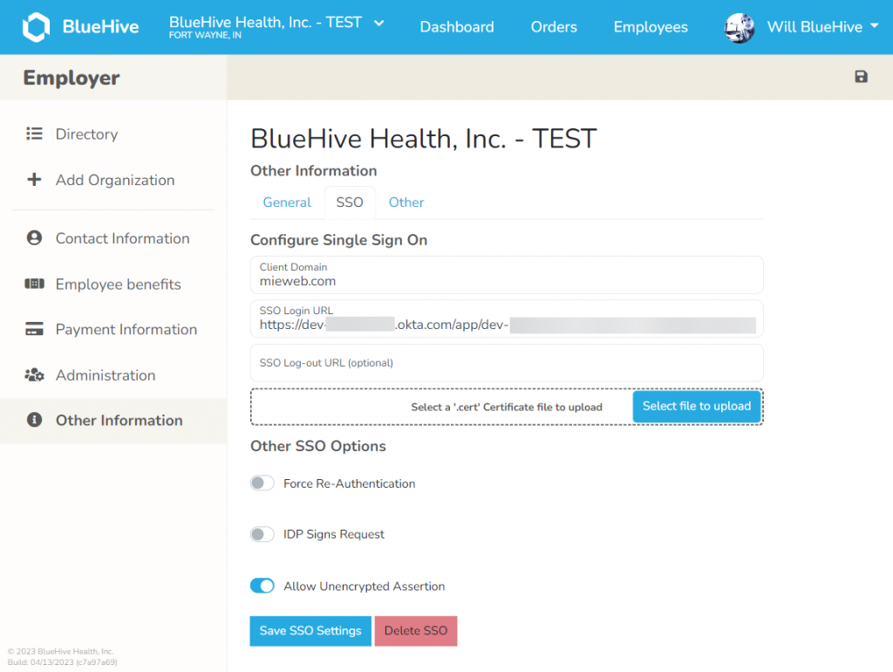Click the save icon in the Employer bar
Viewport: 893px width, 672px height.
click(861, 77)
